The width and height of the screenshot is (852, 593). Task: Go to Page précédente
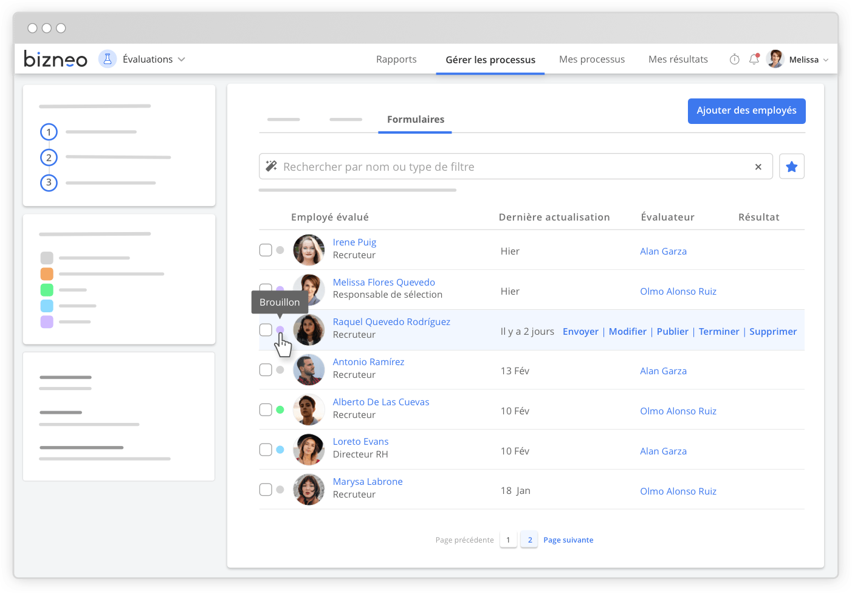(x=465, y=540)
